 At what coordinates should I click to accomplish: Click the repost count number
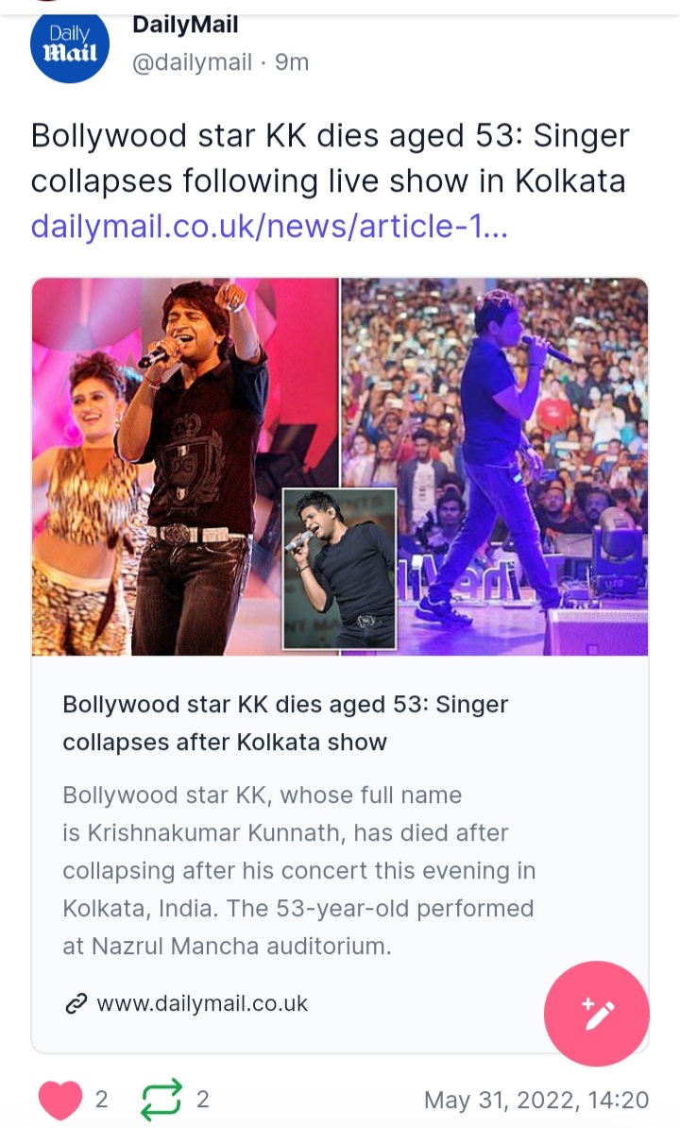point(203,1100)
